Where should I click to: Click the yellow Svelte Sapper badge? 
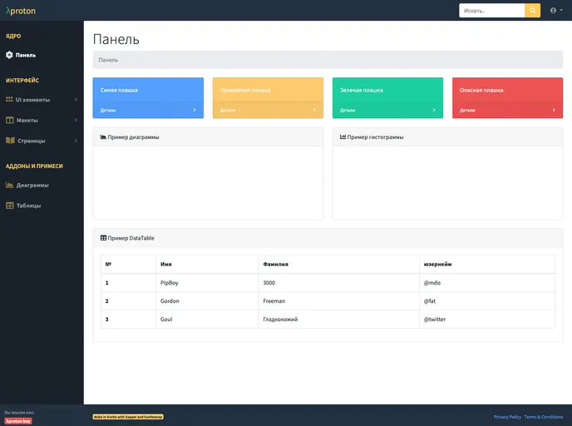(128, 417)
